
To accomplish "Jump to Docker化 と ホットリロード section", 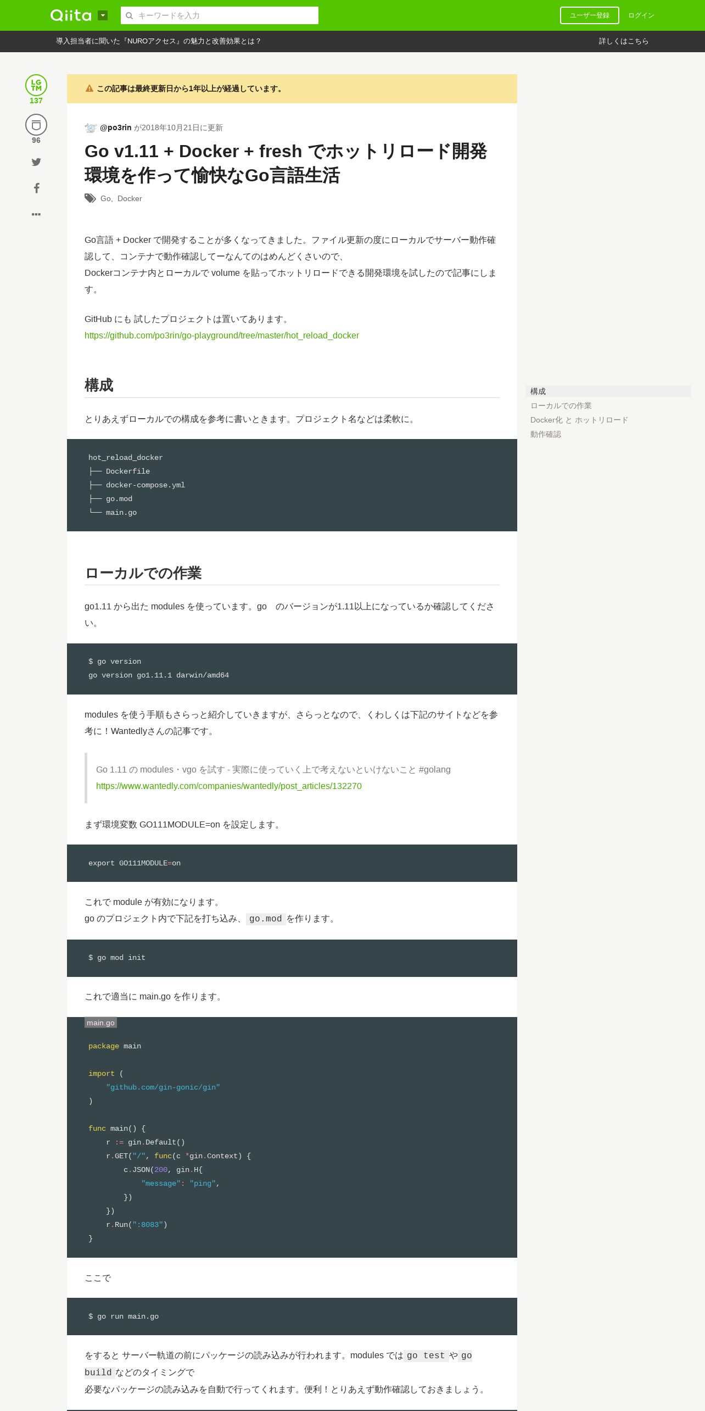I will click(579, 420).
